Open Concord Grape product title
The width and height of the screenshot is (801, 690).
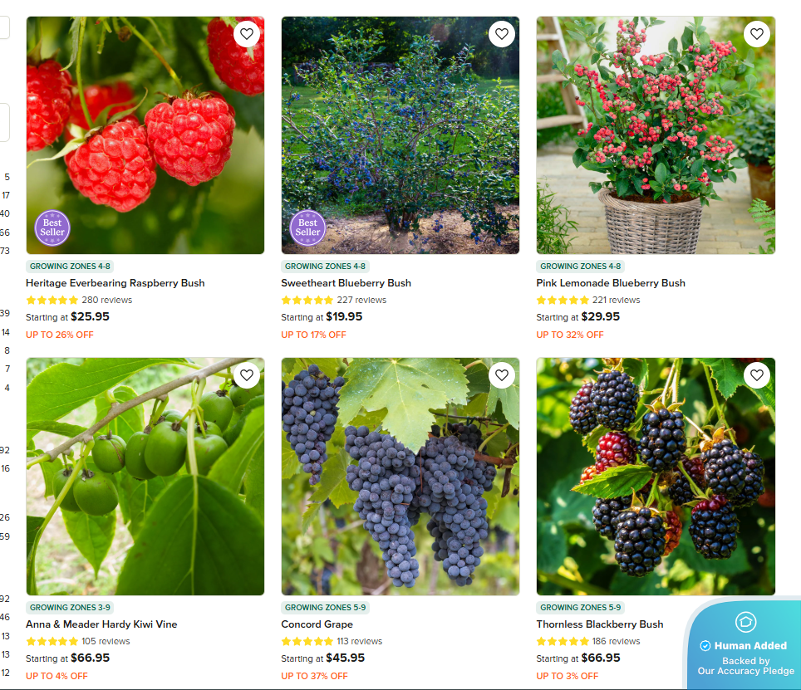[x=317, y=624]
